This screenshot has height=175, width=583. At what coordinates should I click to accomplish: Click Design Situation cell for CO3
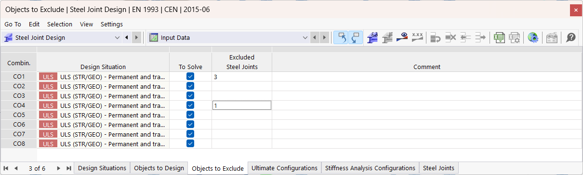tap(103, 95)
